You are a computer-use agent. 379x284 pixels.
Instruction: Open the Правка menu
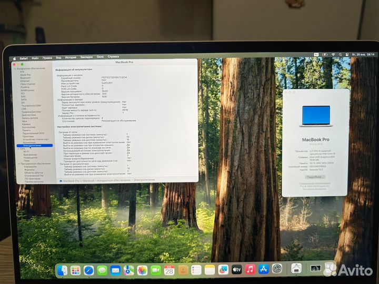[x=47, y=58]
